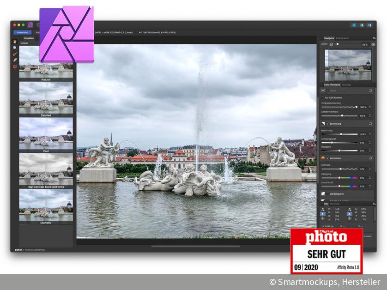Open the Info panel options menu
The width and height of the screenshot is (387, 290).
373,204
